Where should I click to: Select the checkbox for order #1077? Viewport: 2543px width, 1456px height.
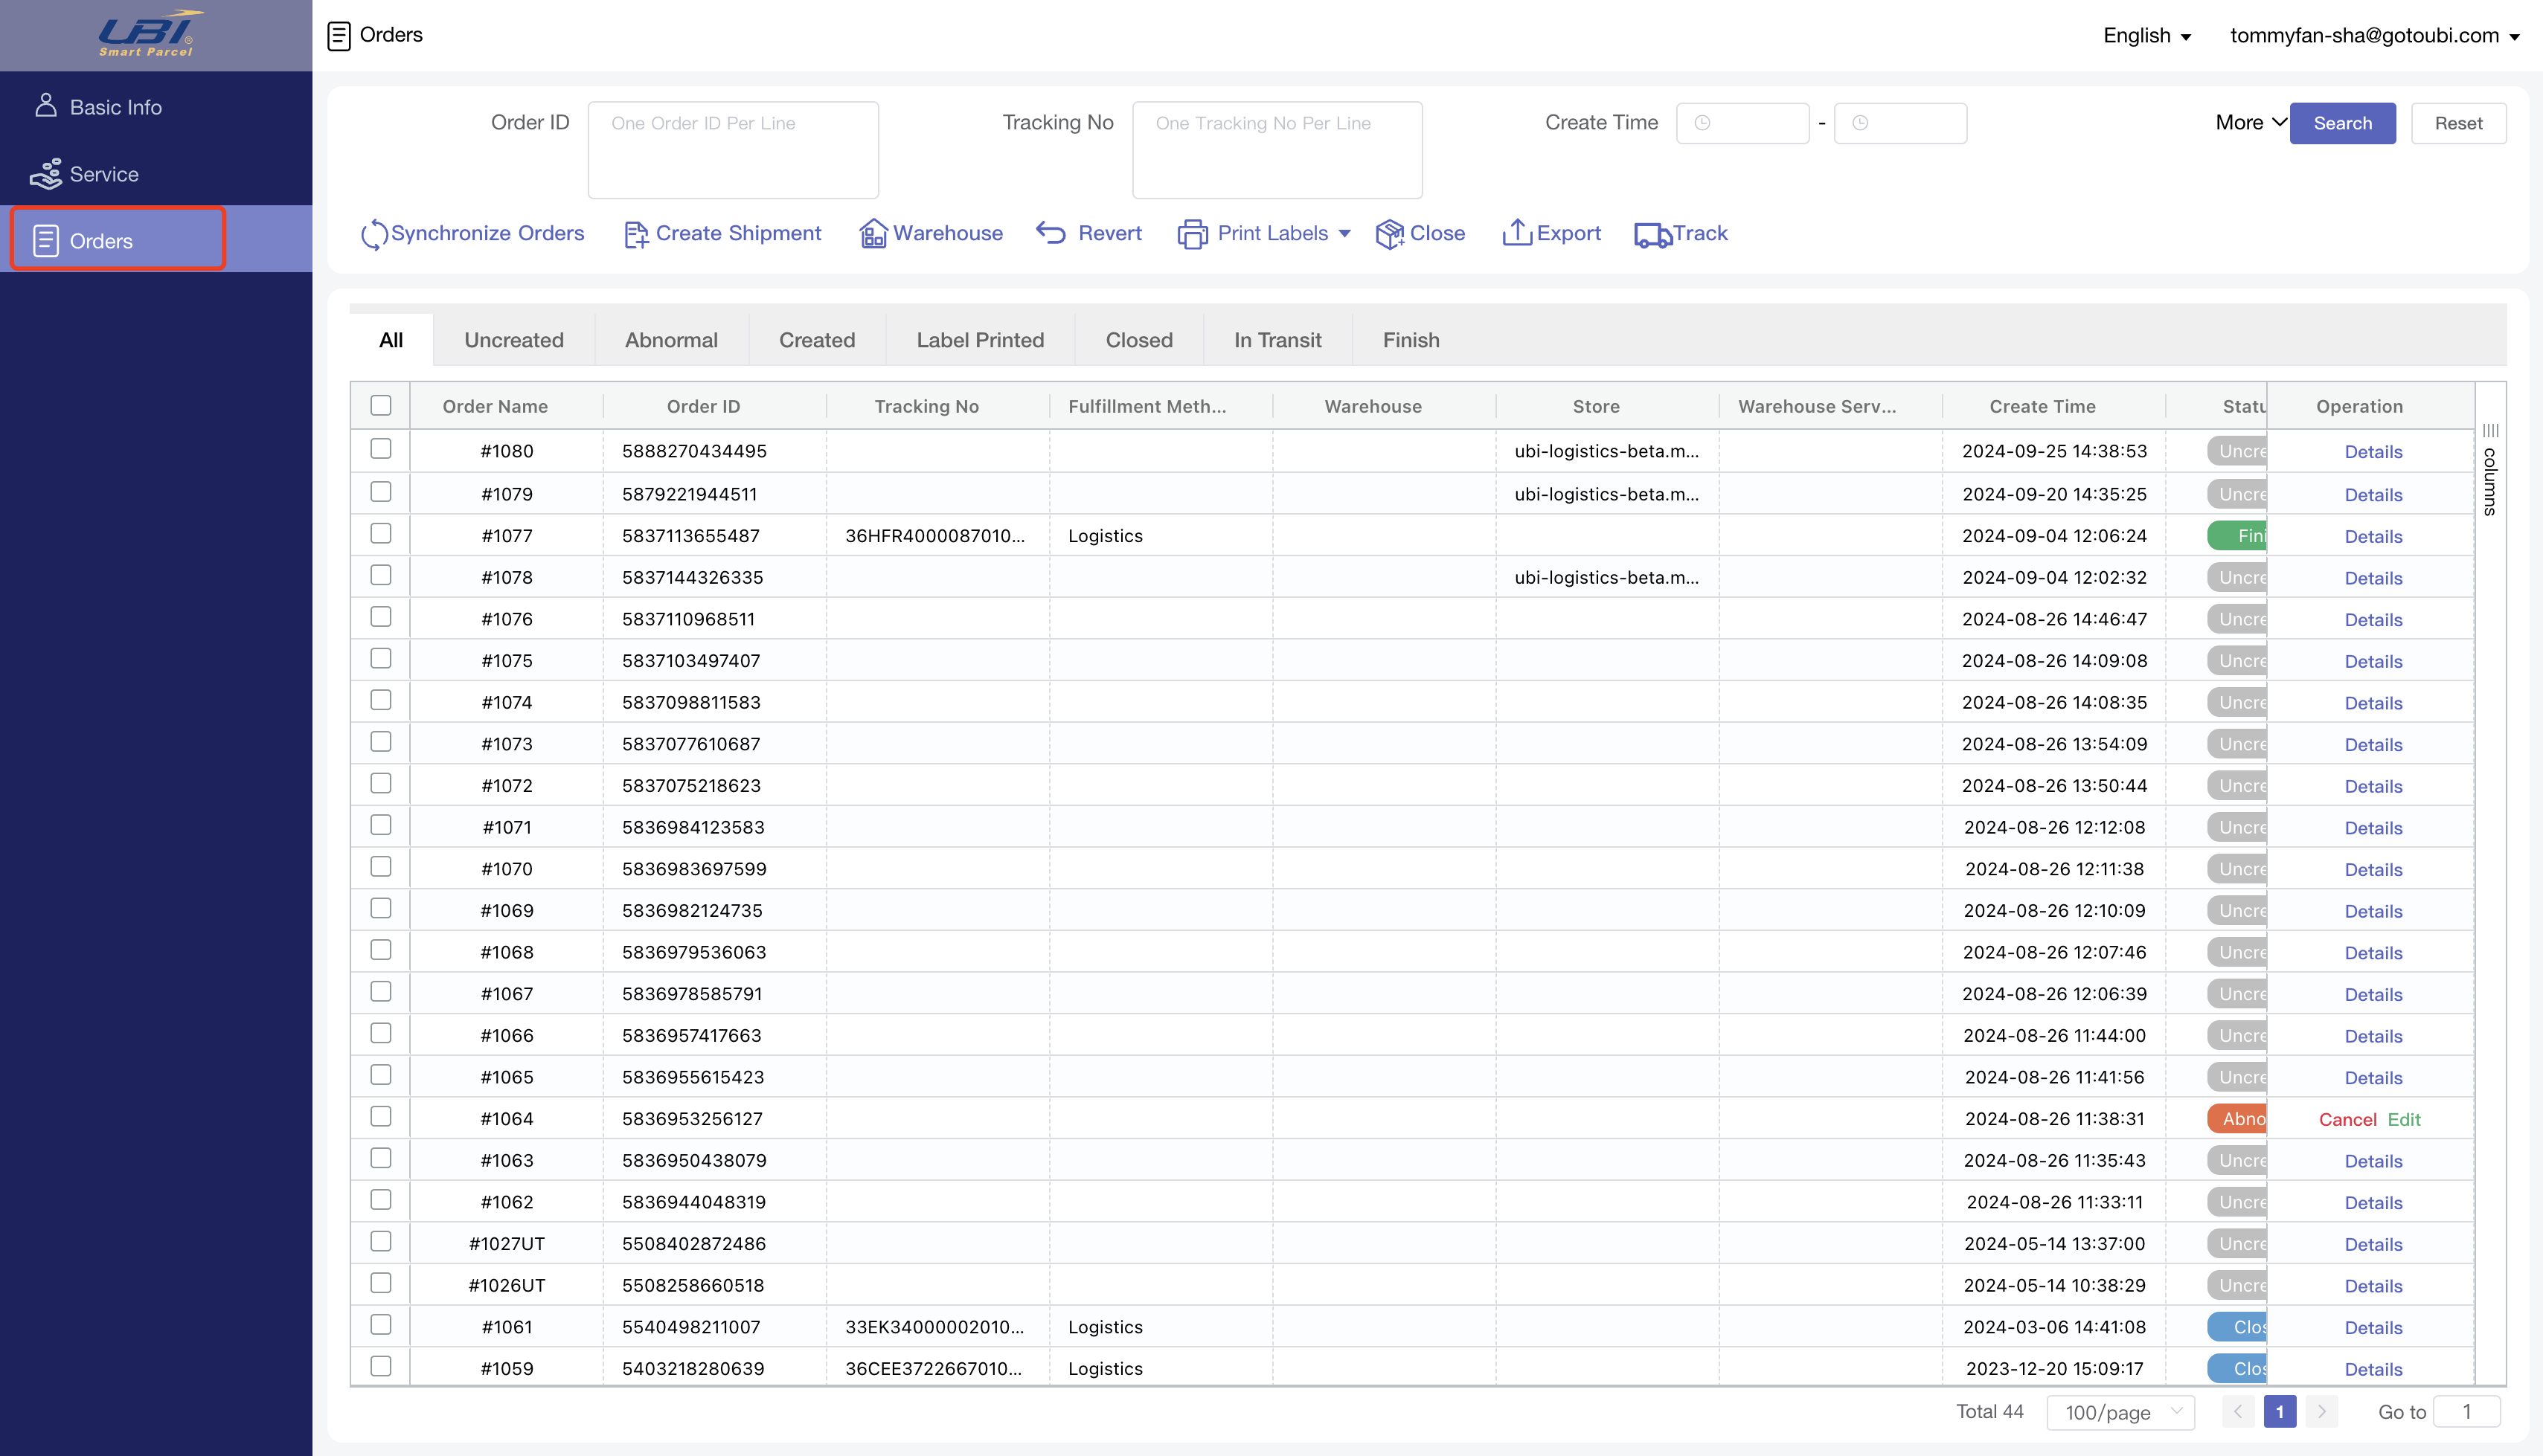pos(380,534)
